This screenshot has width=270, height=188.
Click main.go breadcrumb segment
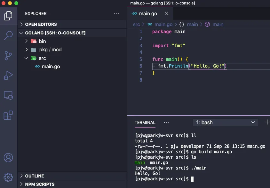(x=163, y=25)
